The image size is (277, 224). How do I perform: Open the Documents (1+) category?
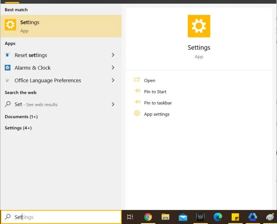(21, 117)
